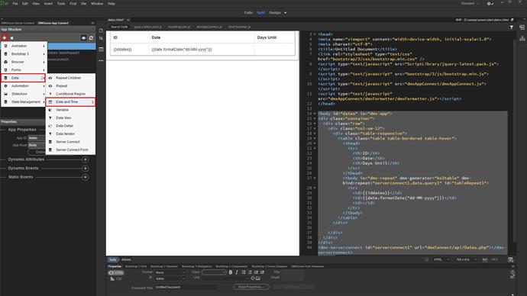Click the red plus add component icon

click(x=5, y=38)
